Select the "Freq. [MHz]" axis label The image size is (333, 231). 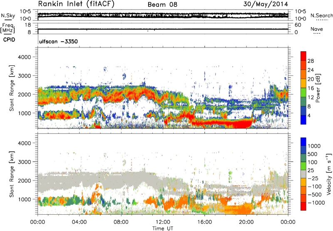pos(8,28)
